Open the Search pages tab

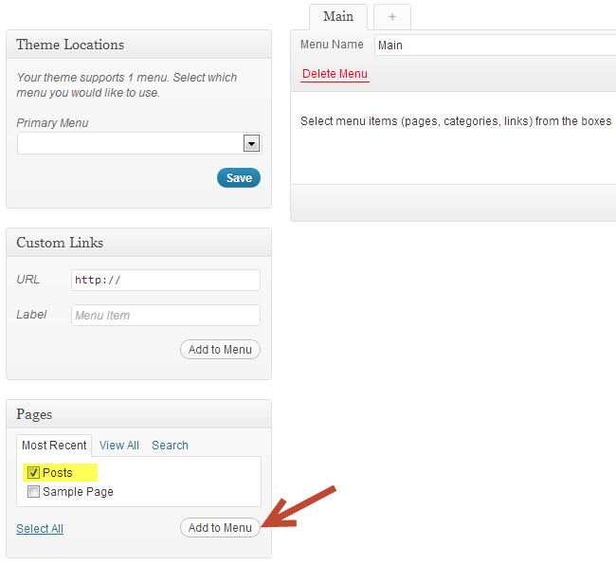[x=170, y=446]
